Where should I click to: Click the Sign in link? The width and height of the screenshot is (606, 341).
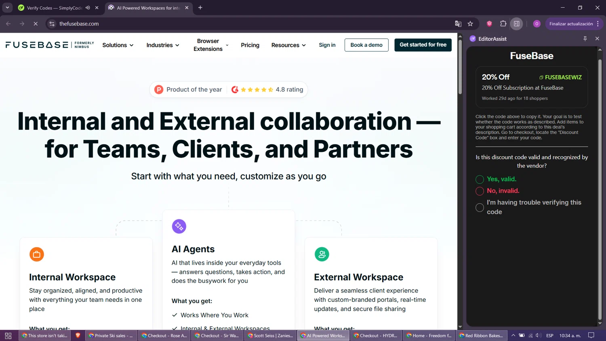(x=327, y=45)
